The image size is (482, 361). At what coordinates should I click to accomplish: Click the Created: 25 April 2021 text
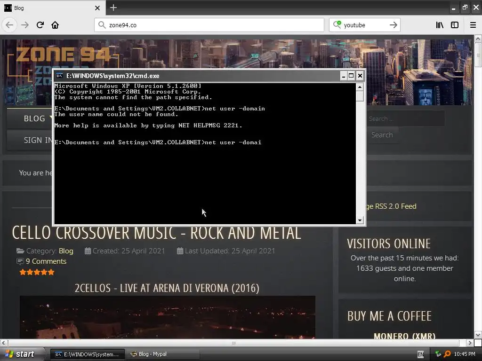(x=129, y=251)
